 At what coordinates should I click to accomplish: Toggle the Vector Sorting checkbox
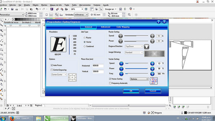tap(110, 79)
